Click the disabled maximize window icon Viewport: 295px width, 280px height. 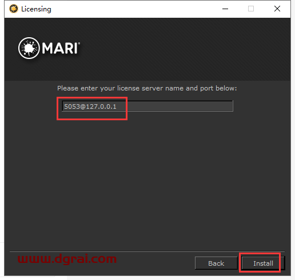pyautogui.click(x=251, y=9)
